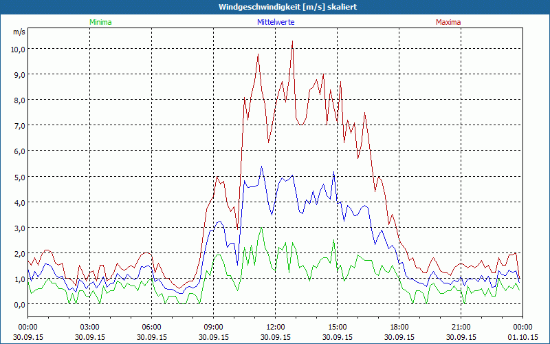
Task: Click the 5,0 y-axis value
Action: coord(19,177)
